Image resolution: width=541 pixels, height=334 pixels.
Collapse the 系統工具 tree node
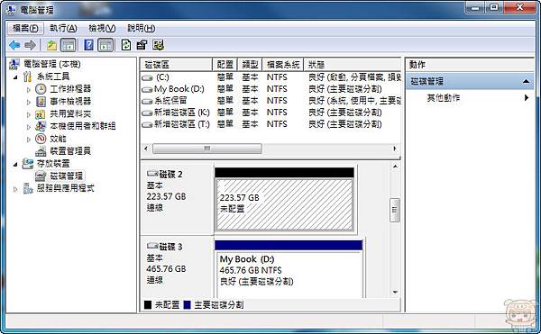click(x=15, y=77)
